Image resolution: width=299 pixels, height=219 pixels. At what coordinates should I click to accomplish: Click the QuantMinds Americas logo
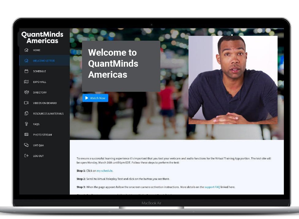point(42,37)
